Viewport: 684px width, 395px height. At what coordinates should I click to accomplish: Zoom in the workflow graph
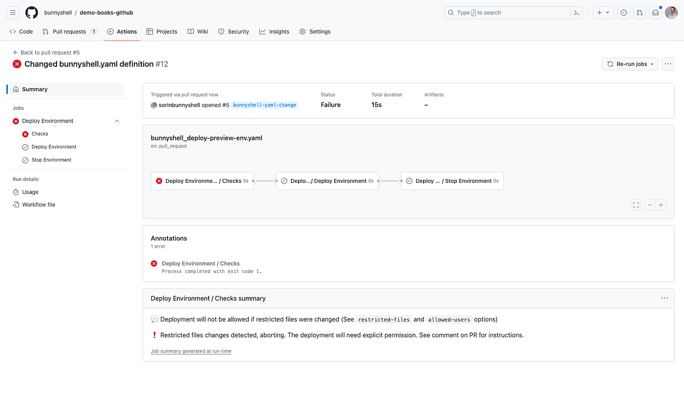[x=661, y=205]
